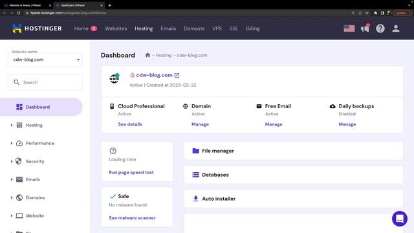
Task: Bookmark this page with star icon
Action: click(367, 13)
